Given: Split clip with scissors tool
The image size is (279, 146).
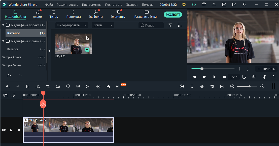Looking at the screenshot, I should tap(38, 86).
